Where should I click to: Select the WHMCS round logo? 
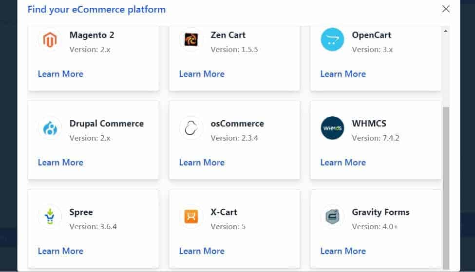click(332, 128)
